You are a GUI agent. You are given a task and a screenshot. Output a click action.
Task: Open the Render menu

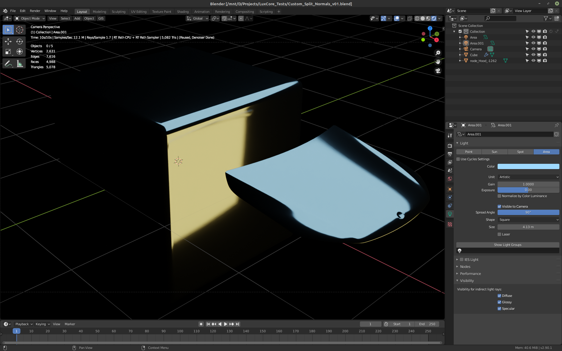[35, 11]
